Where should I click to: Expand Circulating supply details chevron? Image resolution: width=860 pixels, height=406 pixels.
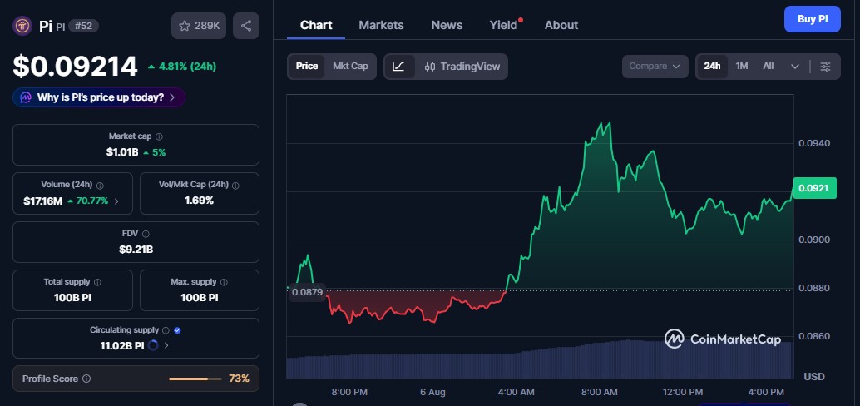(166, 345)
